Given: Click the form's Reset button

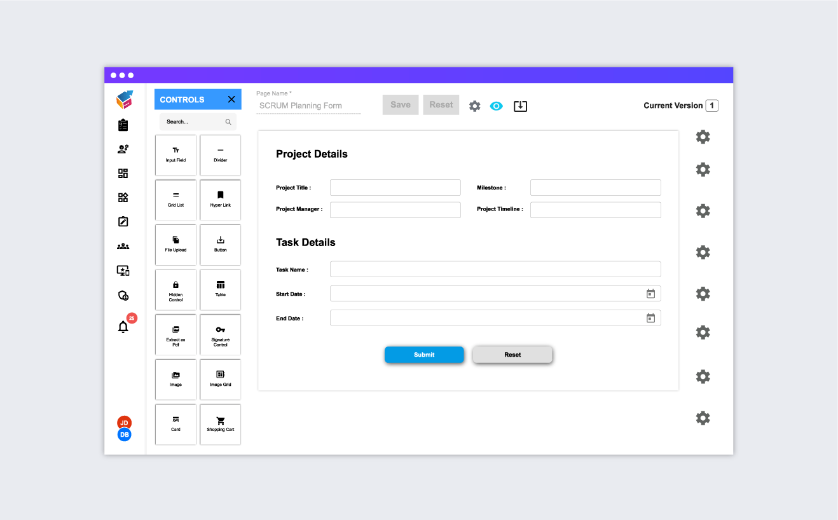Looking at the screenshot, I should tap(512, 355).
